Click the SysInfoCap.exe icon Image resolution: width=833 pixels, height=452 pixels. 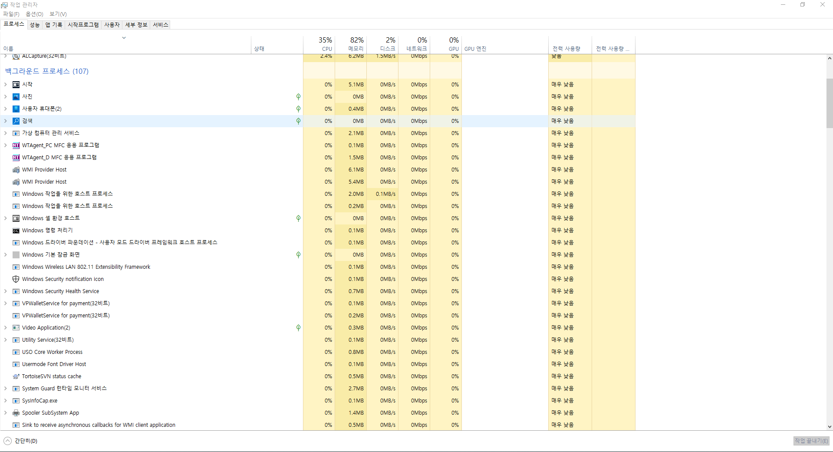pos(16,401)
